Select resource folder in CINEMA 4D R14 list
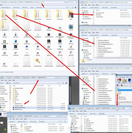This screenshot has width=132, height=133. [17, 100]
